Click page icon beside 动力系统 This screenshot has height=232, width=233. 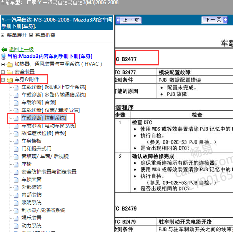click(16, 226)
